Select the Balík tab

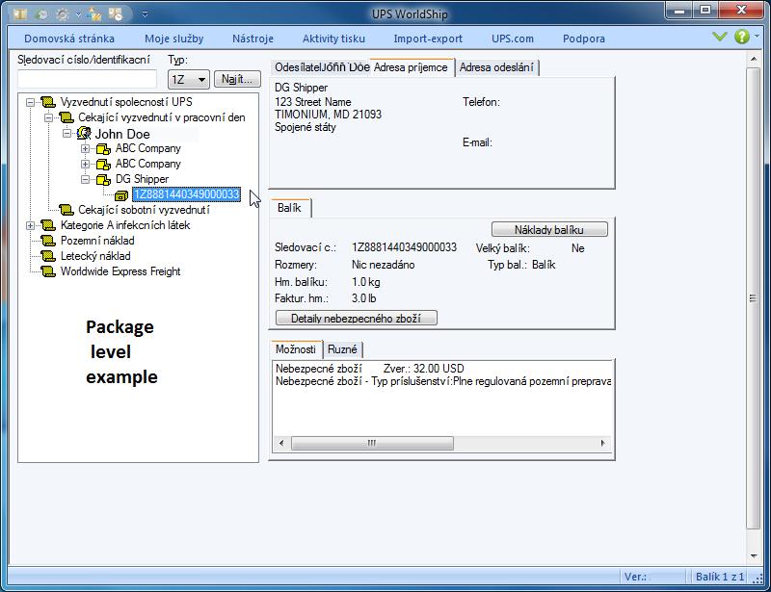(x=290, y=208)
